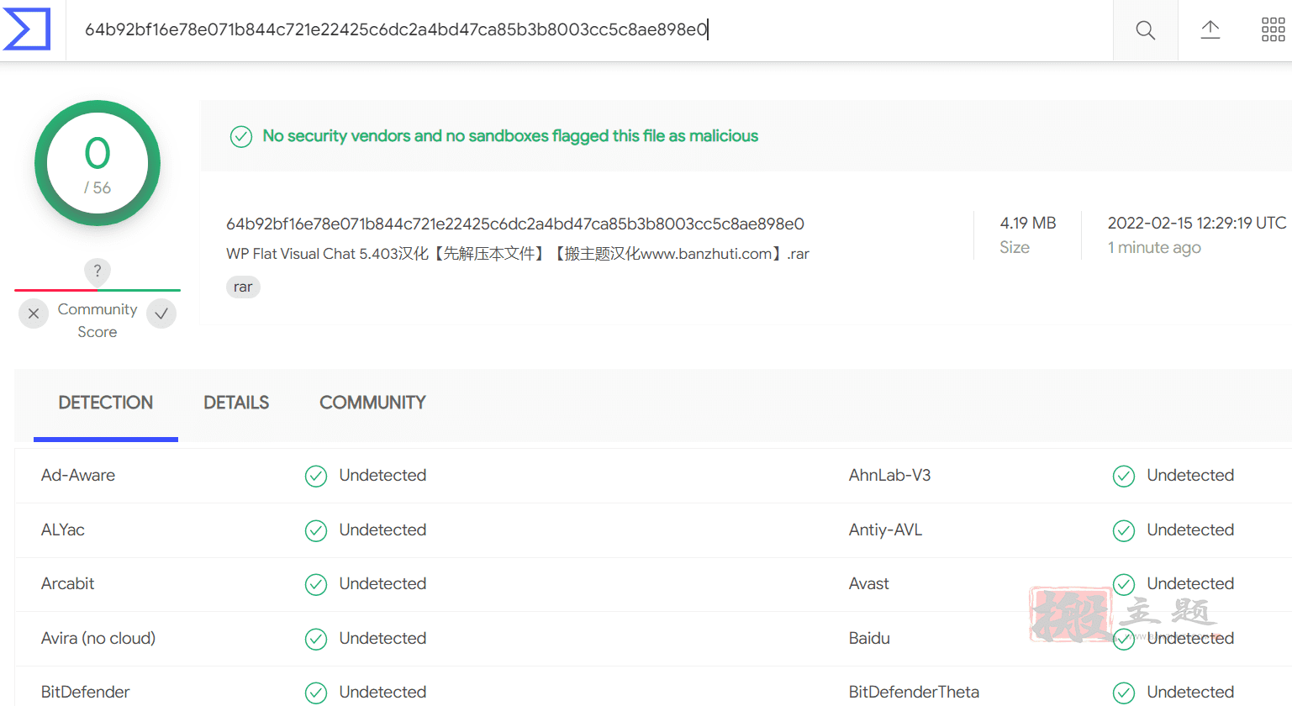
Task: Click the 4.19 MB size value
Action: [x=1028, y=223]
